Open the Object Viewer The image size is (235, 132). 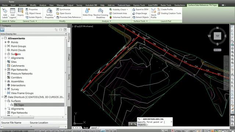click(x=33, y=13)
